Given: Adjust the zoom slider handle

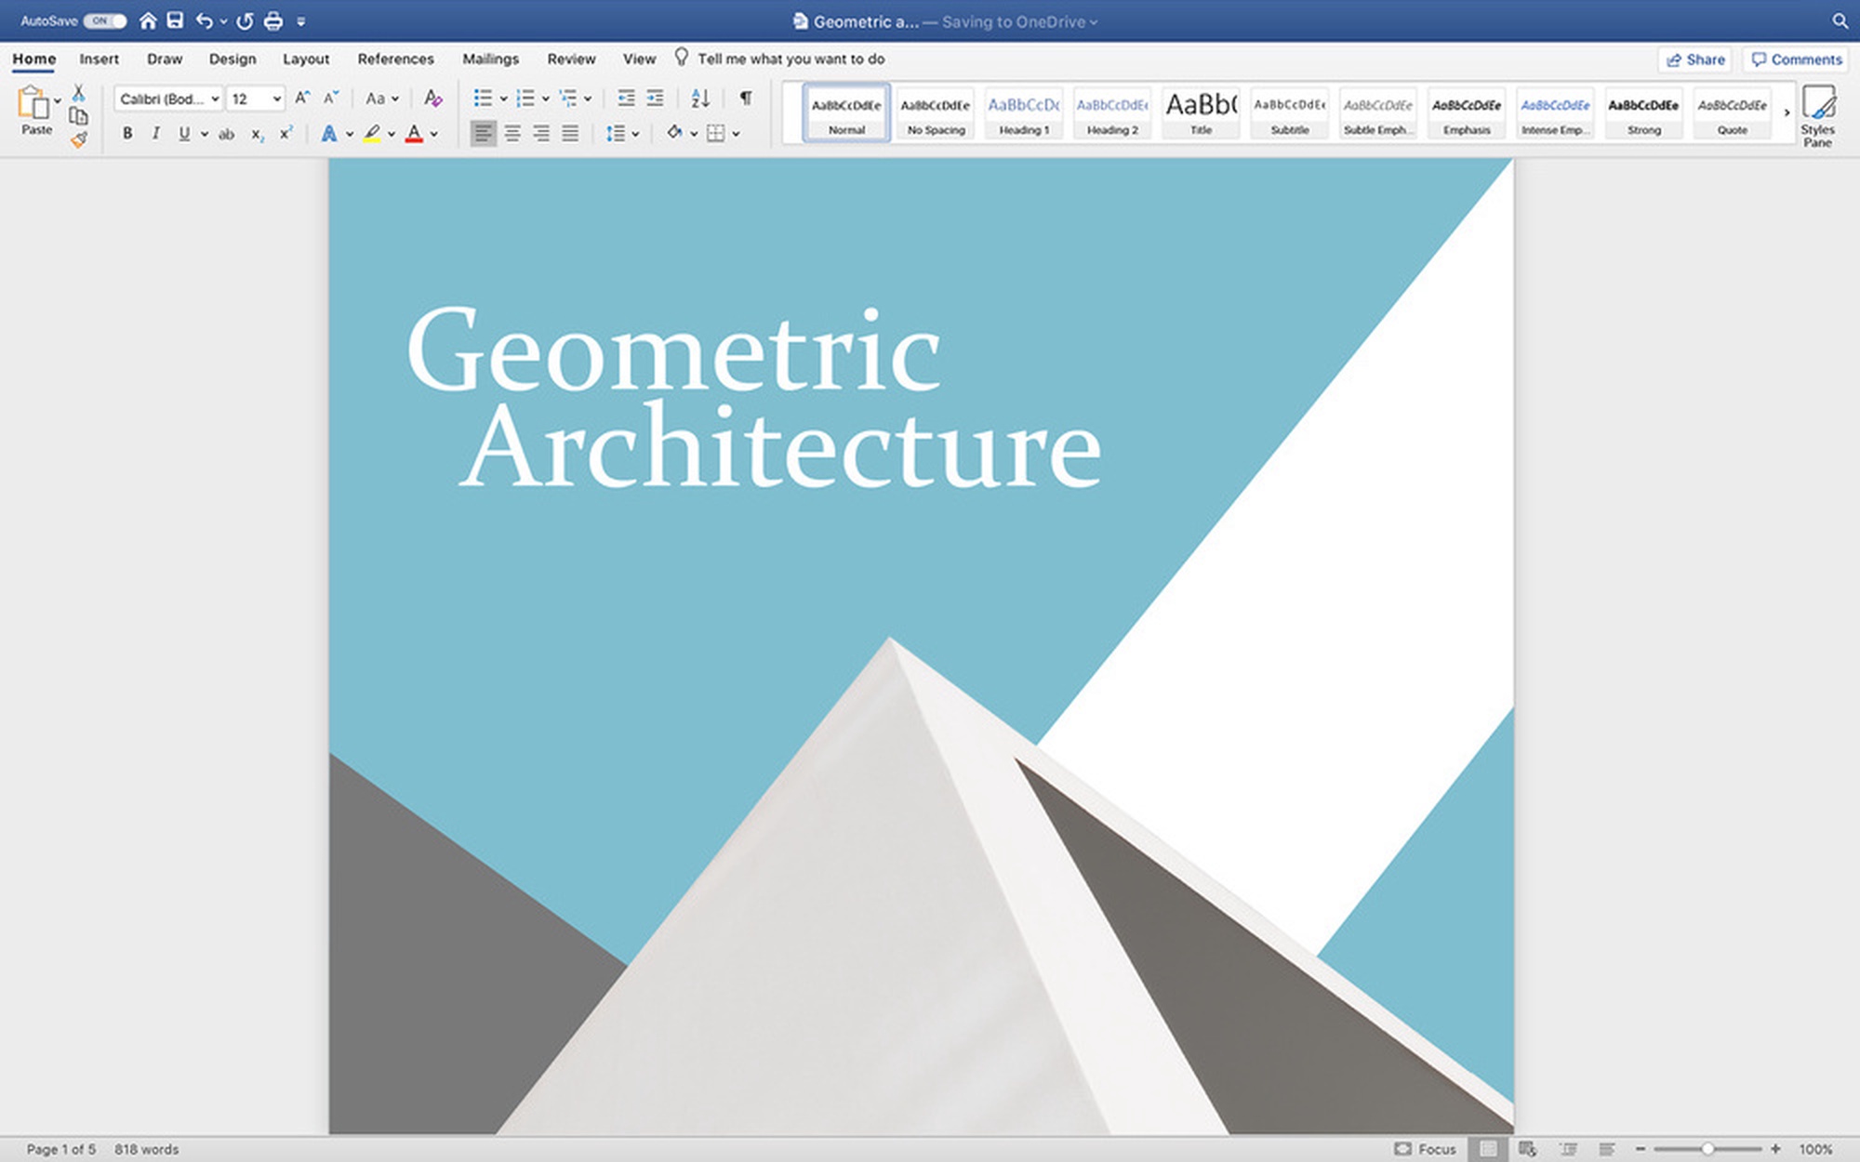Looking at the screenshot, I should click(x=1707, y=1149).
